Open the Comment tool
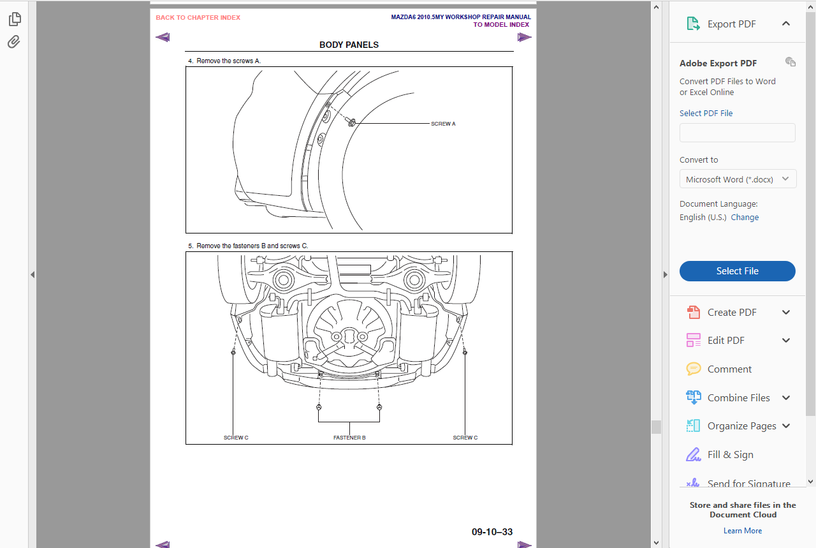The width and height of the screenshot is (816, 548). pyautogui.click(x=693, y=369)
